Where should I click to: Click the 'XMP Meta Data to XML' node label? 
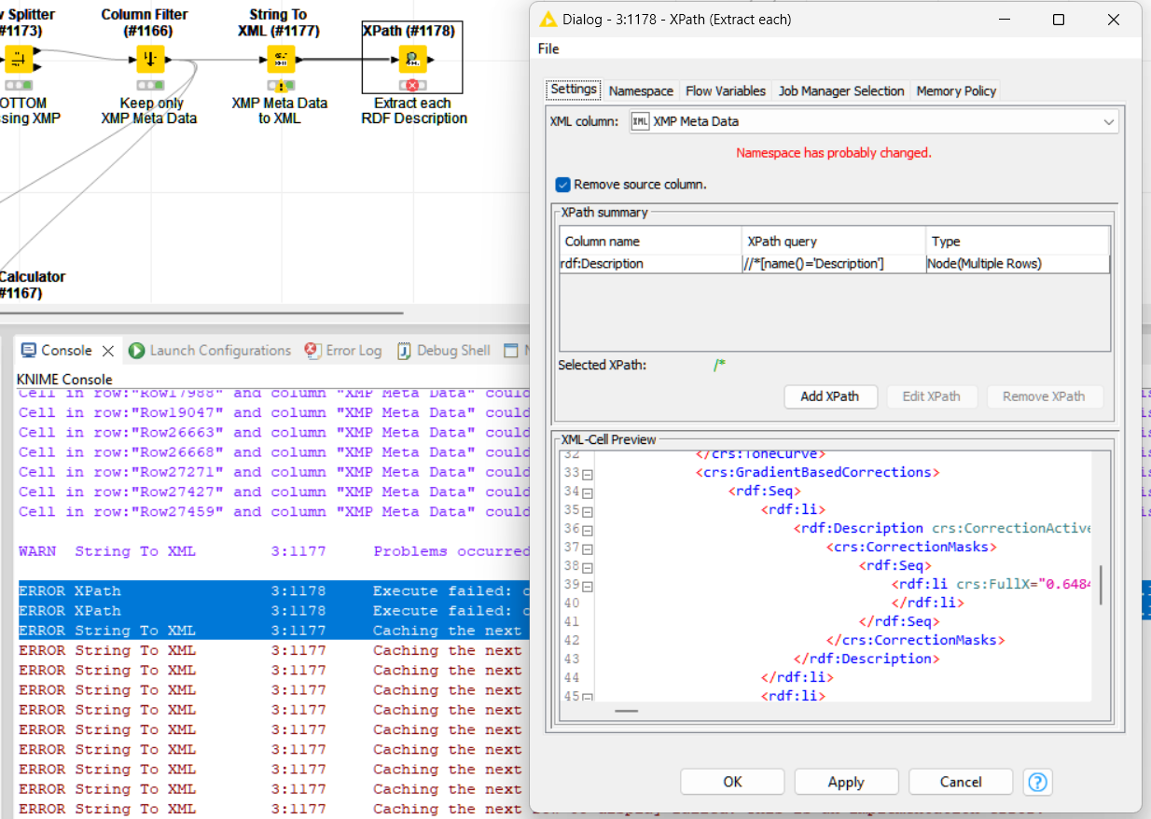click(x=280, y=111)
